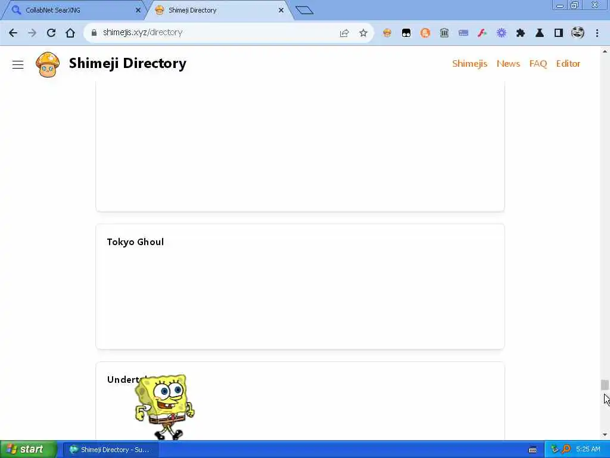This screenshot has height=458, width=610.
Task: Open a new browser tab
Action: click(304, 10)
